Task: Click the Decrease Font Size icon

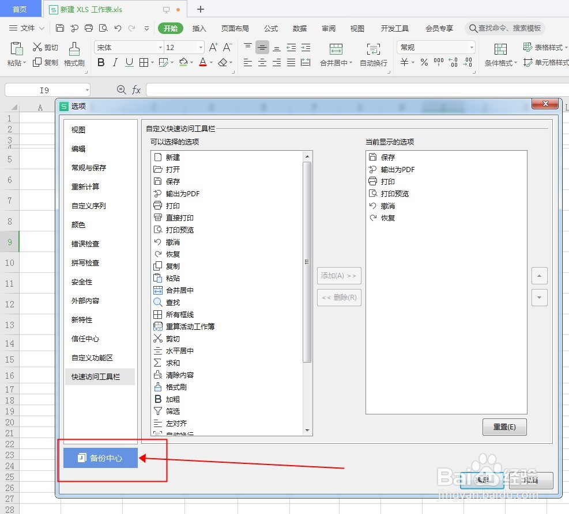Action: click(228, 47)
